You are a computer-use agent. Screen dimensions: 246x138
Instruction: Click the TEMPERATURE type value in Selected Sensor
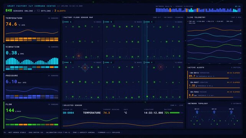(x=92, y=113)
